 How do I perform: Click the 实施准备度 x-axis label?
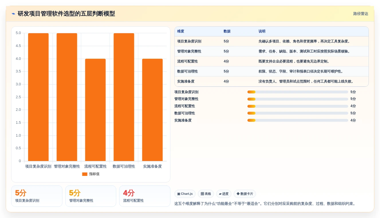(152, 166)
